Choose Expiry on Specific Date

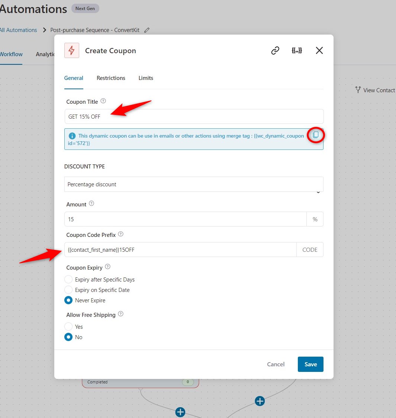coord(68,290)
